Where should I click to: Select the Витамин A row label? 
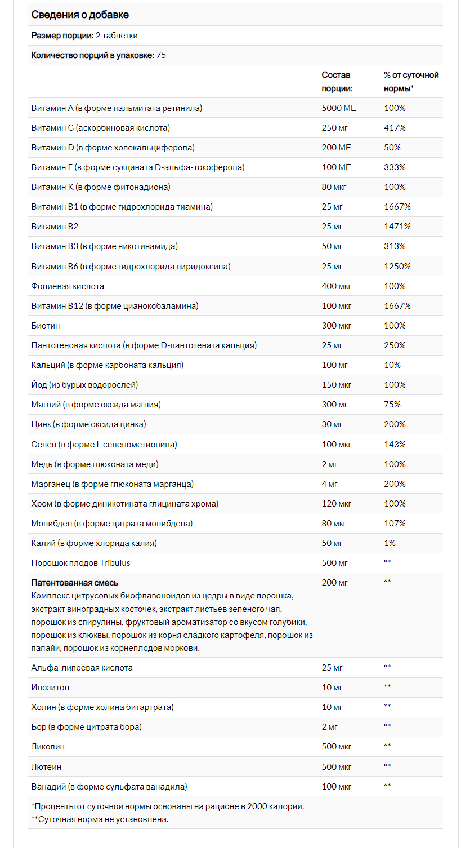coord(117,108)
